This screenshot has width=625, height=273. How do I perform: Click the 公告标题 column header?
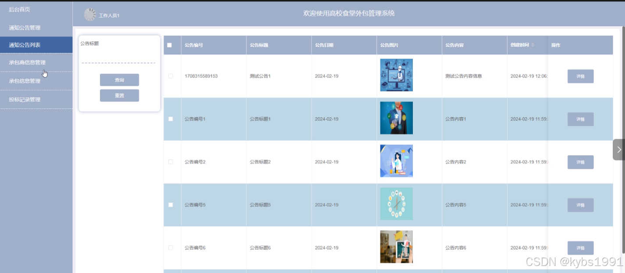pos(279,45)
